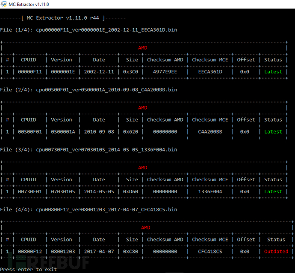Click the red AMD header of the fourth table

tap(146, 227)
